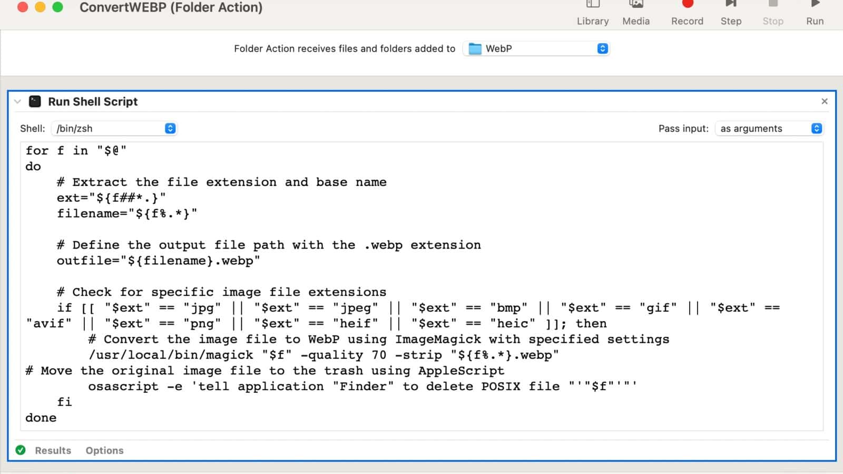This screenshot has height=474, width=843.
Task: Click the green checkmark status indicator
Action: (x=21, y=450)
